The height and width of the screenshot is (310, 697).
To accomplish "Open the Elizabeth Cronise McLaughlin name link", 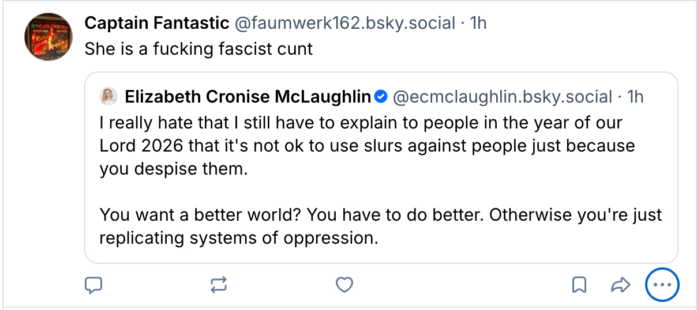I will (x=248, y=97).
